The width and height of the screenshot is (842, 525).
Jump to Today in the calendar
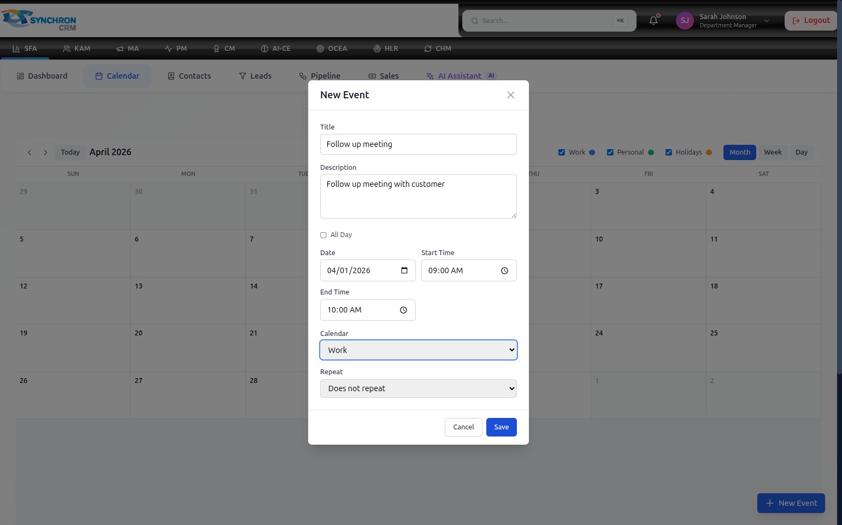(x=70, y=152)
